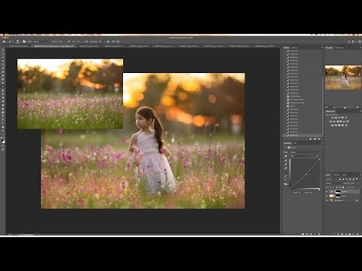
Task: Open the Search icon at top right
Action: click(349, 41)
